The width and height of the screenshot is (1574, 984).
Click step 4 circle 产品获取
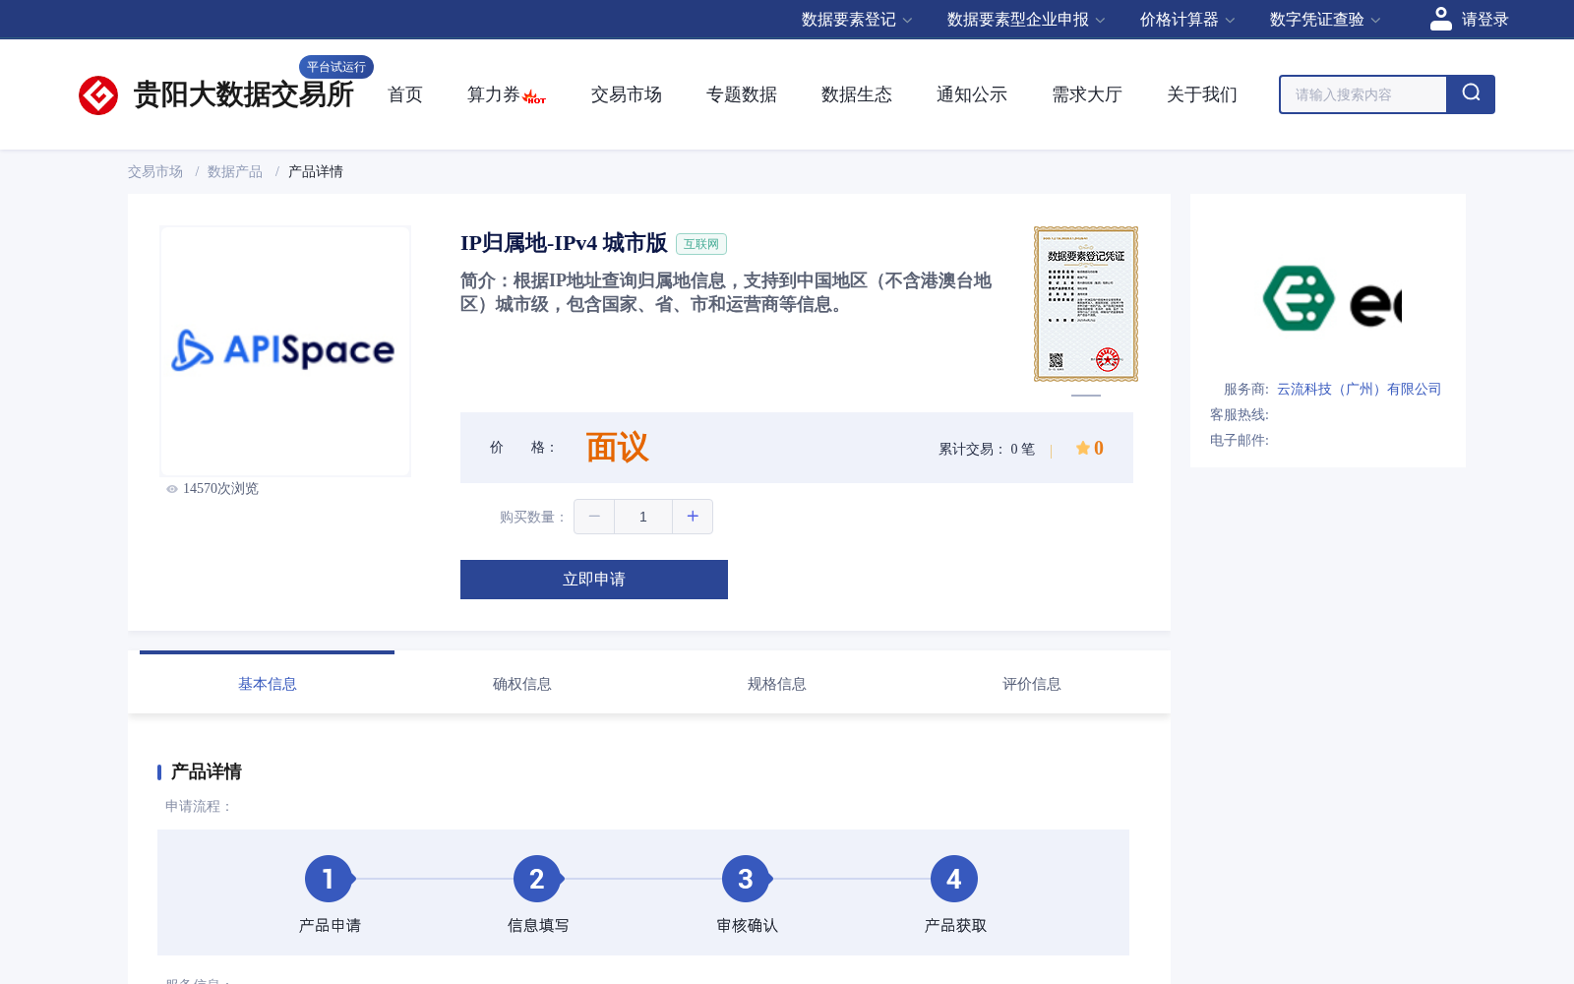(x=954, y=879)
